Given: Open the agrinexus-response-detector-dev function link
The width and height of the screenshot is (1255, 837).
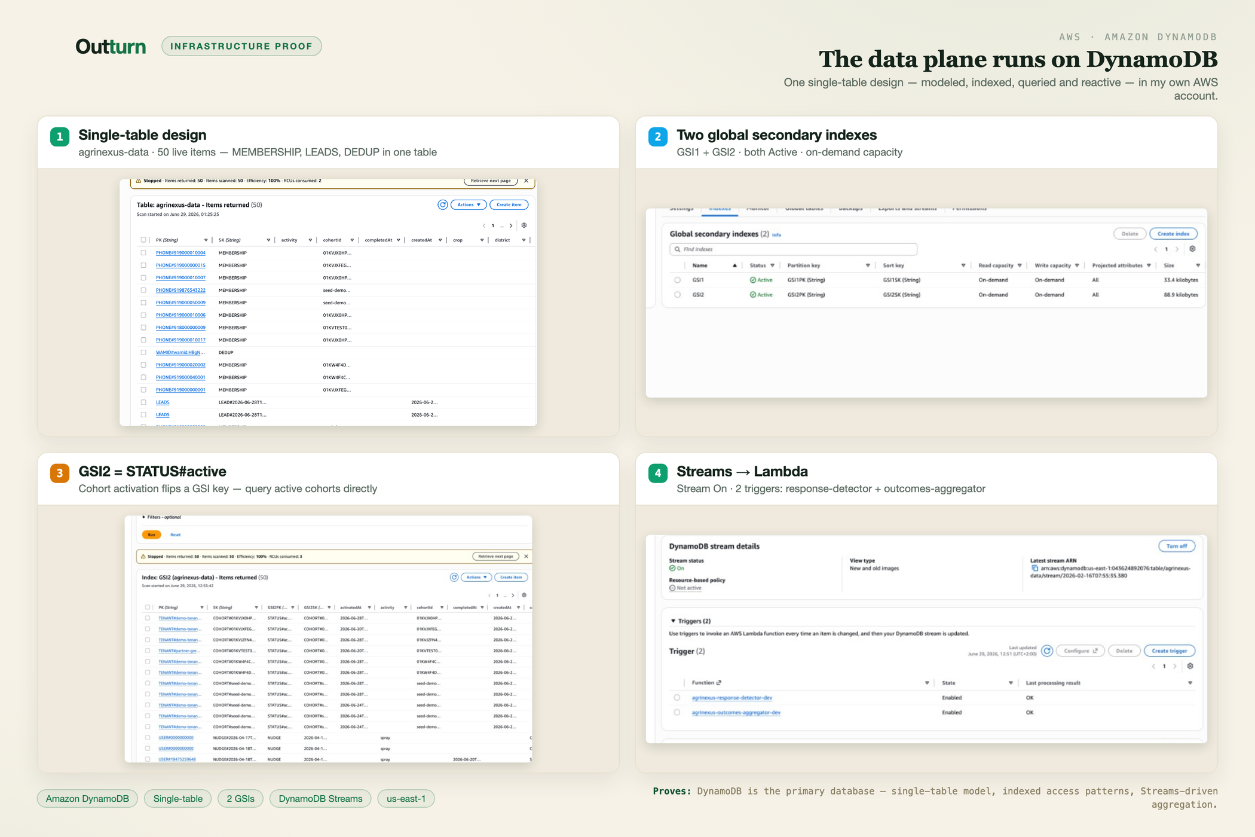Looking at the screenshot, I should click(732, 698).
